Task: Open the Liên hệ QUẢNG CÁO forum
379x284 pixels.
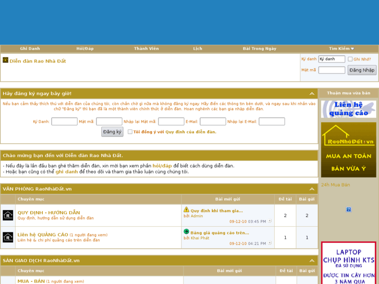Action: click(43, 234)
